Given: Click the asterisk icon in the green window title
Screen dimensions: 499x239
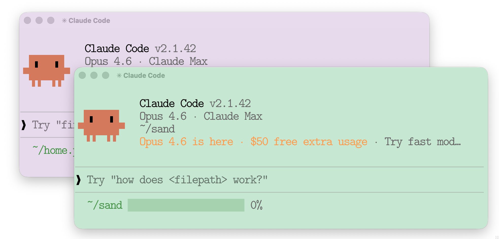Looking at the screenshot, I should (x=119, y=76).
